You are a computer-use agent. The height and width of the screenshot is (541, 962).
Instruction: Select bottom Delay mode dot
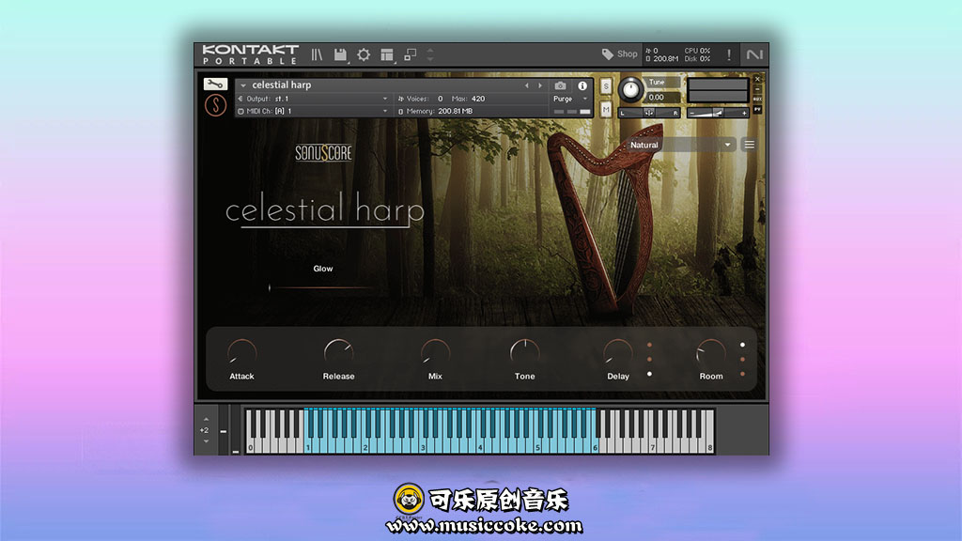tap(649, 374)
